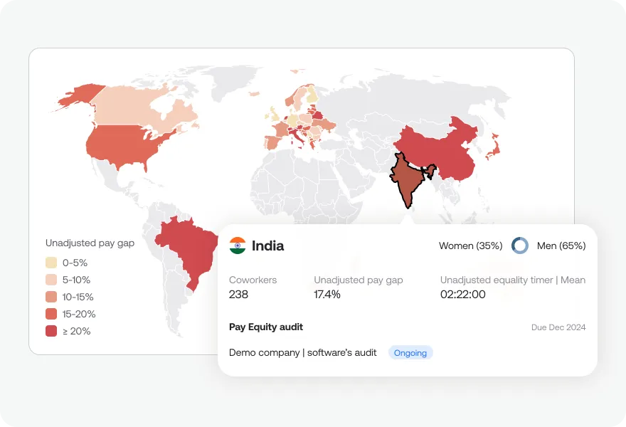Screen dimensions: 626x427
Task: Click the Pay Equity audit heading
Action: coord(266,327)
